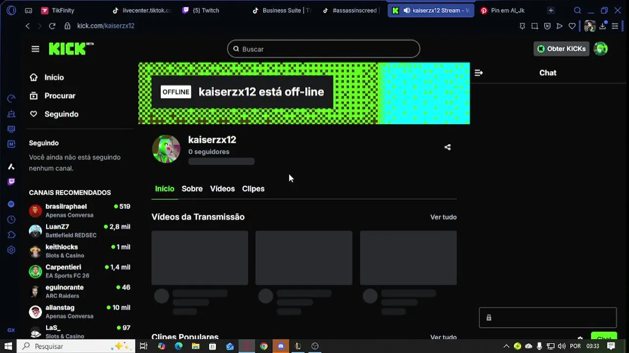The image size is (629, 353).
Task: Open recommended channel Carpentieri
Action: 79,271
